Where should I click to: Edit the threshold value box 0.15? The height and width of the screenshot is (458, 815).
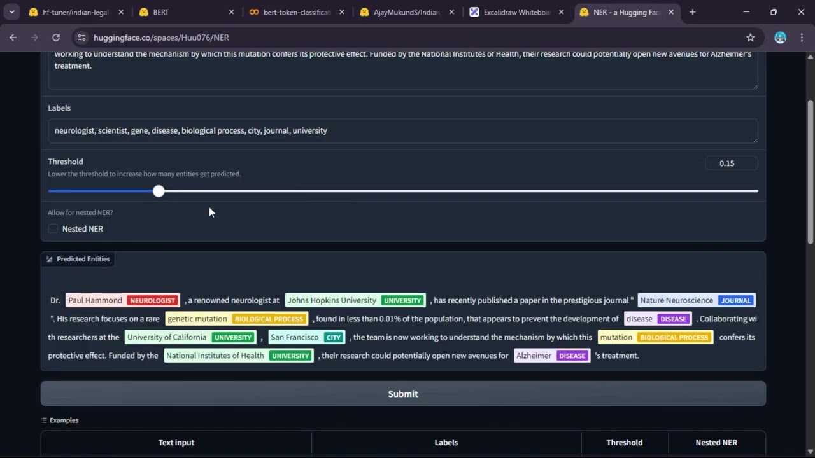[x=731, y=163]
